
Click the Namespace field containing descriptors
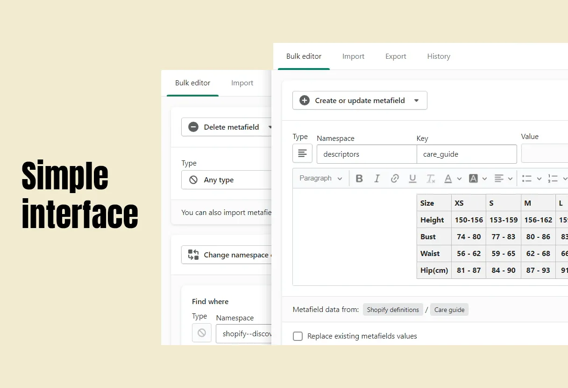tap(367, 154)
